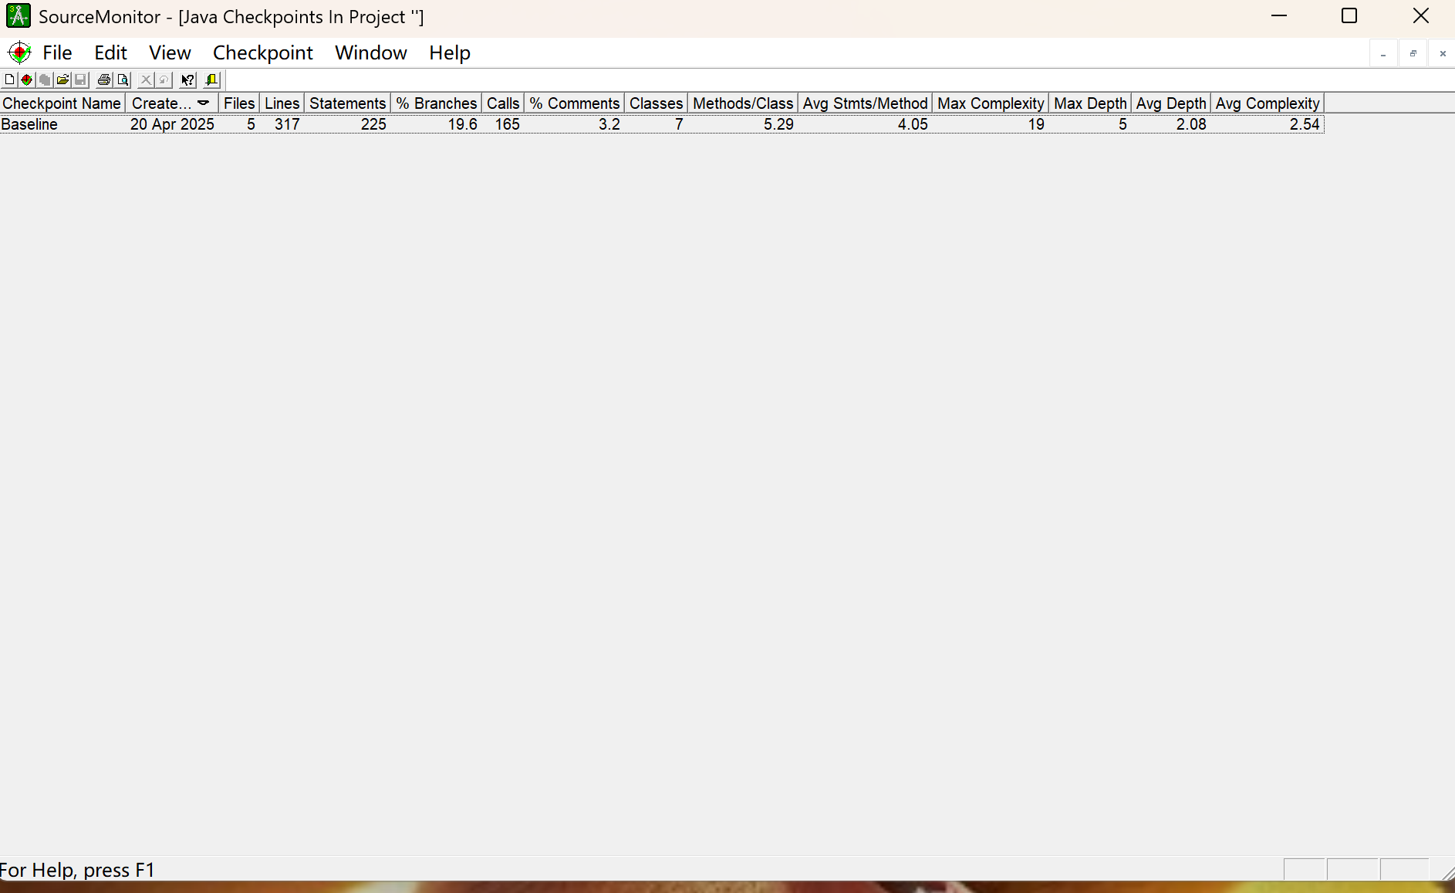Sort by Avg Depth column header
1455x893 pixels.
pyautogui.click(x=1171, y=103)
